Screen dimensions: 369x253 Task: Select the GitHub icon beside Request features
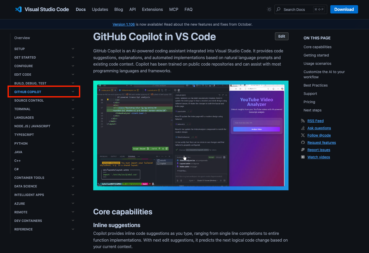303,142
